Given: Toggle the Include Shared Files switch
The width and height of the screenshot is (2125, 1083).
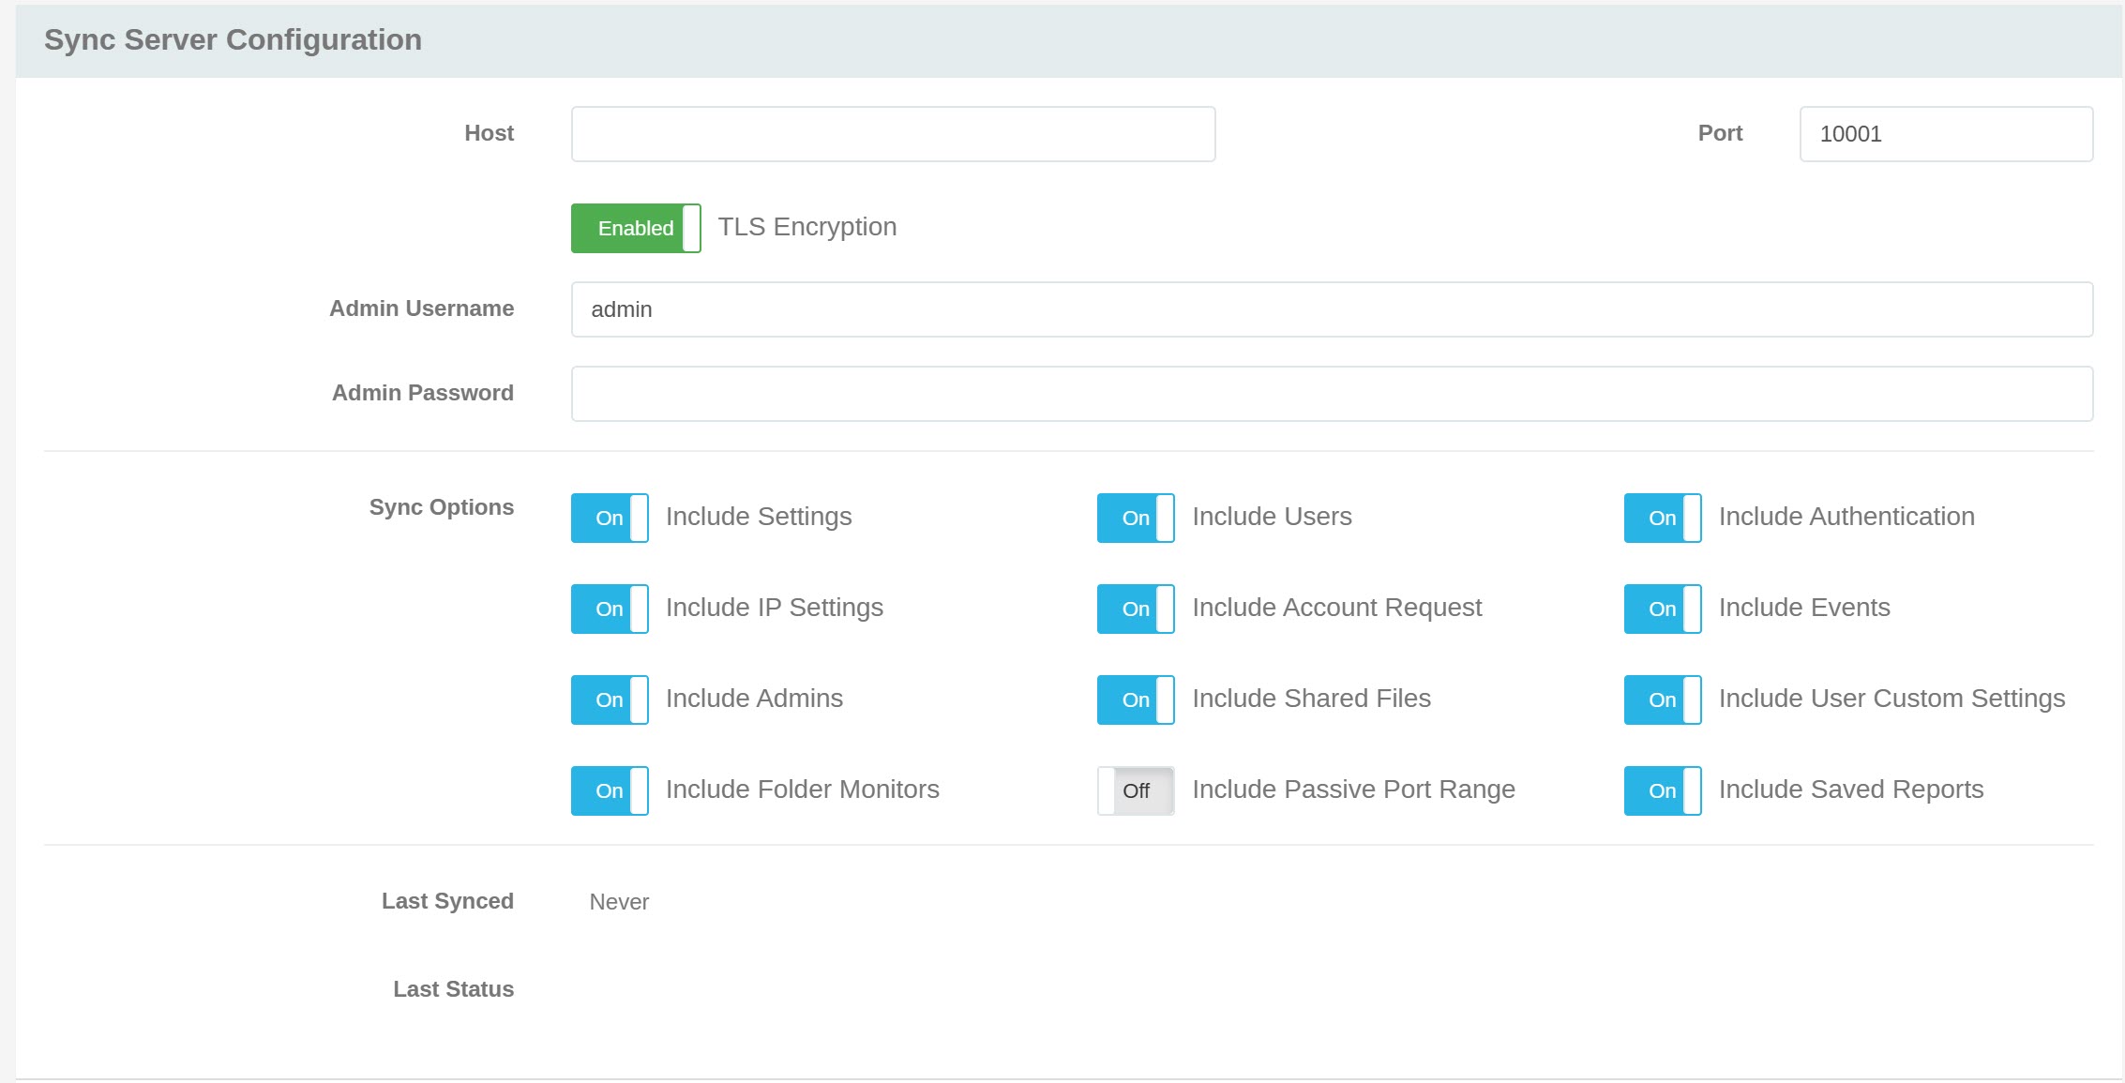Looking at the screenshot, I should tap(1136, 699).
